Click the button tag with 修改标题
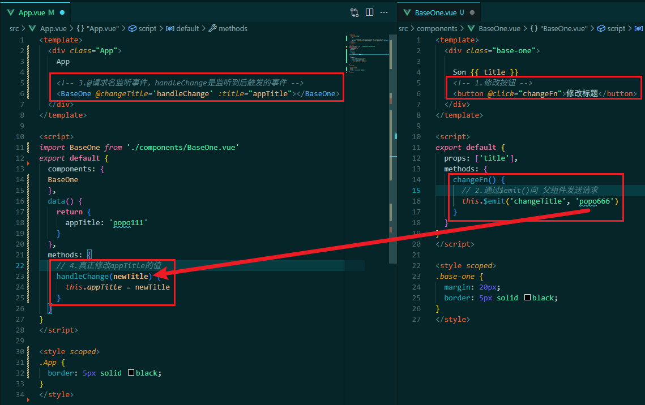The image size is (645, 405). (545, 93)
